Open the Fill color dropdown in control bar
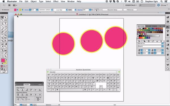The image size is (170, 106). coord(17,10)
